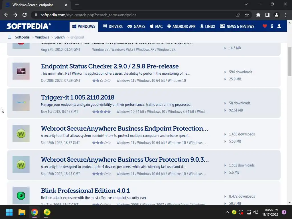This screenshot has width=292, height=219.
Task: Click the address bar URL
Action: click(88, 15)
